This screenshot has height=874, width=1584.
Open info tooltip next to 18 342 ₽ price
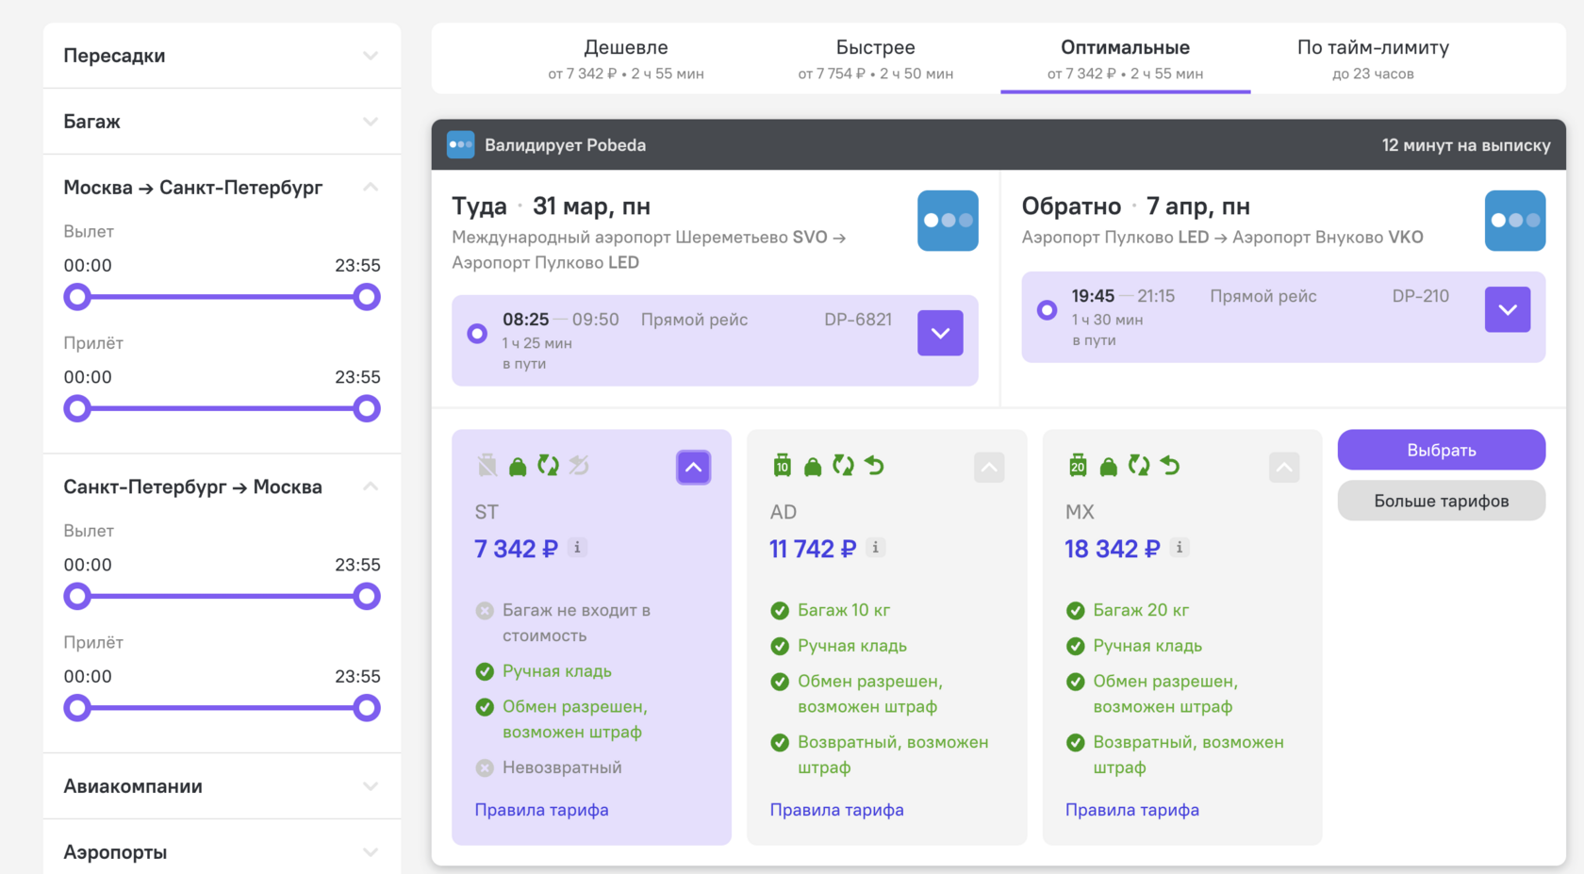1180,547
